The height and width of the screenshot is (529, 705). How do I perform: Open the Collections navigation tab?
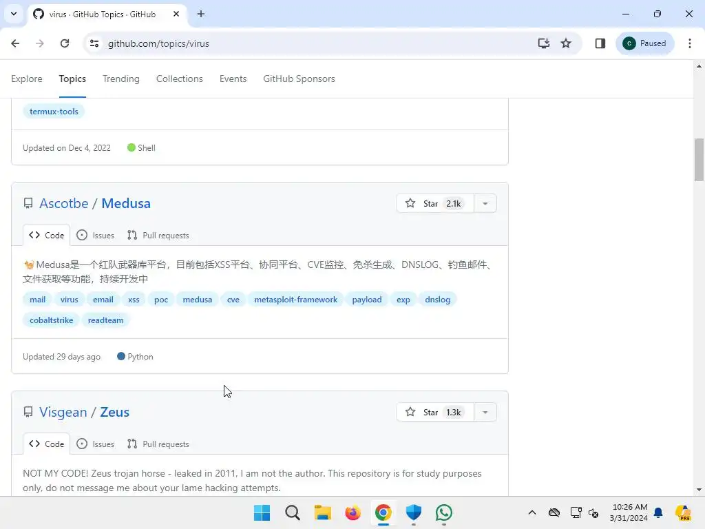180,79
